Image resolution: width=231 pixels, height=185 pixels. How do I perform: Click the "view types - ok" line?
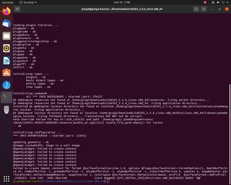pos(38,87)
